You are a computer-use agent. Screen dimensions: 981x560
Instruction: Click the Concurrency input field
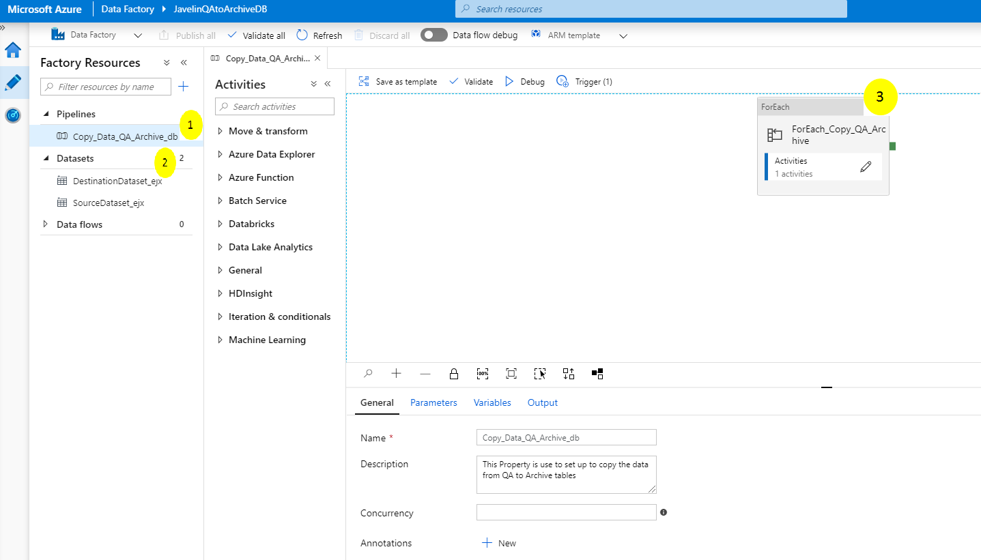coord(567,512)
